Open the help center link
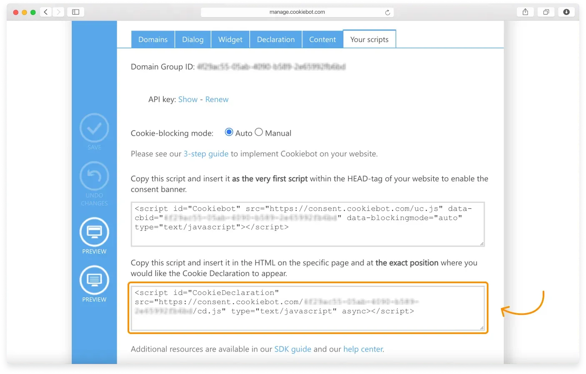The image size is (586, 374). point(363,349)
